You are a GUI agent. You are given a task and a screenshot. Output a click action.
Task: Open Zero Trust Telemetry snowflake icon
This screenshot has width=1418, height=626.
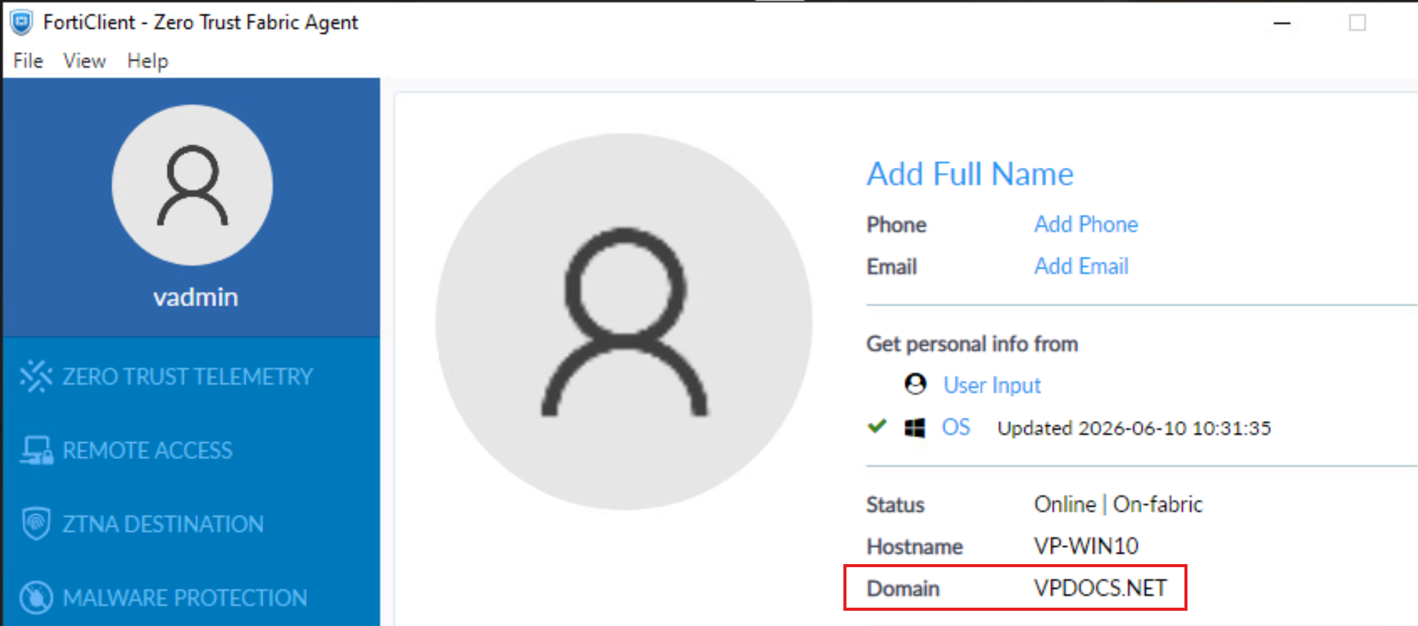pos(36,376)
